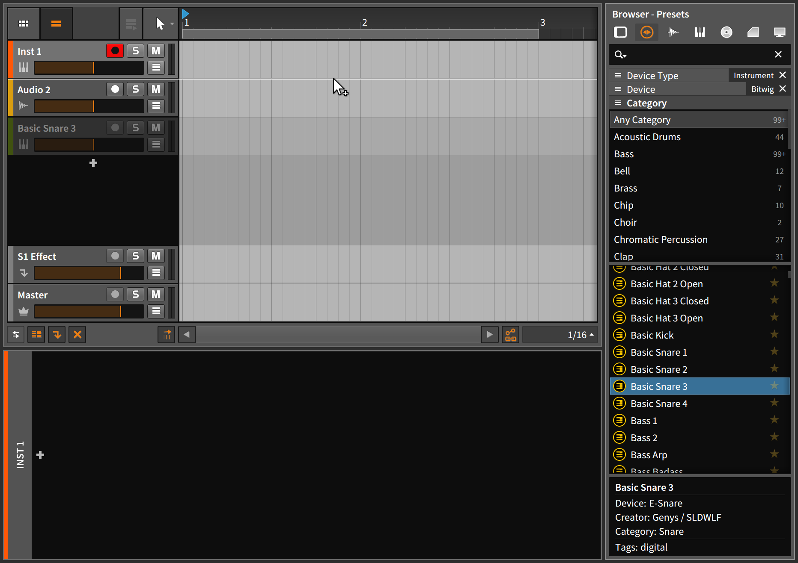
Task: Expand the pointer tool selector dropdown
Action: [172, 24]
